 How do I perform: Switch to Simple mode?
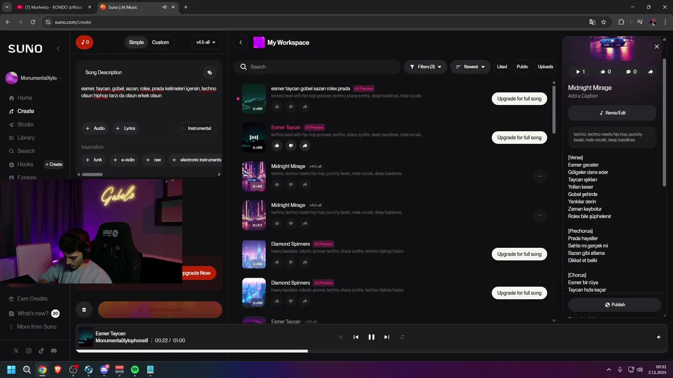136,43
